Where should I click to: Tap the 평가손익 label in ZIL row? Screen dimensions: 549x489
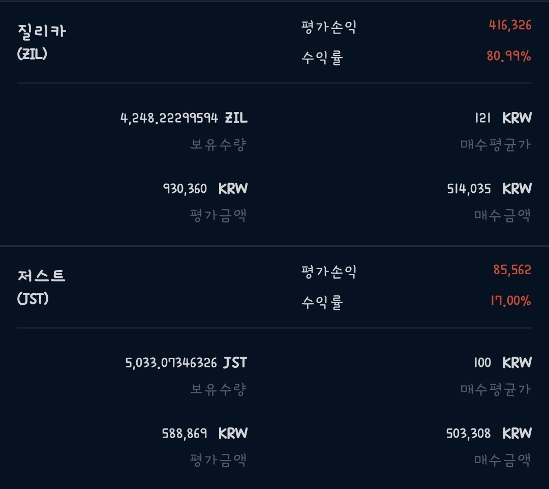pos(328,27)
